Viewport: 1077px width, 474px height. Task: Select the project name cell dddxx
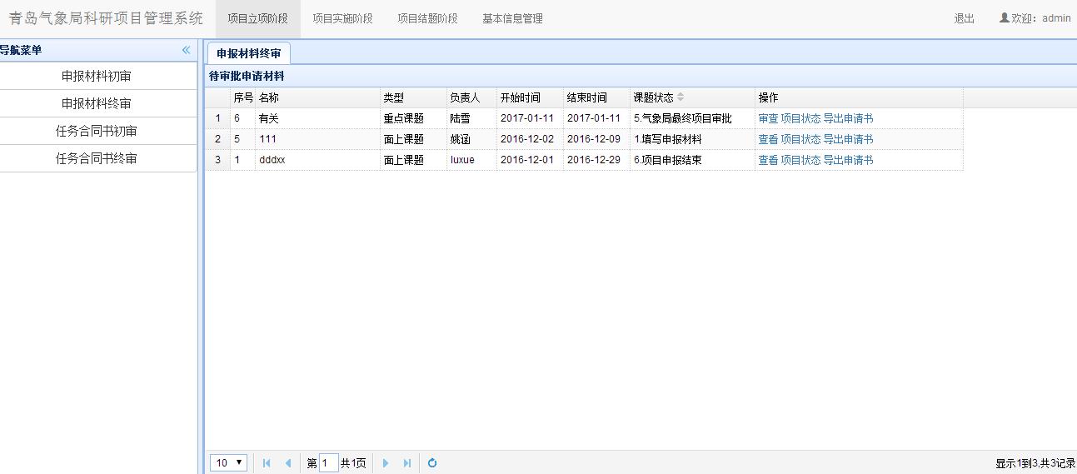pyautogui.click(x=317, y=160)
